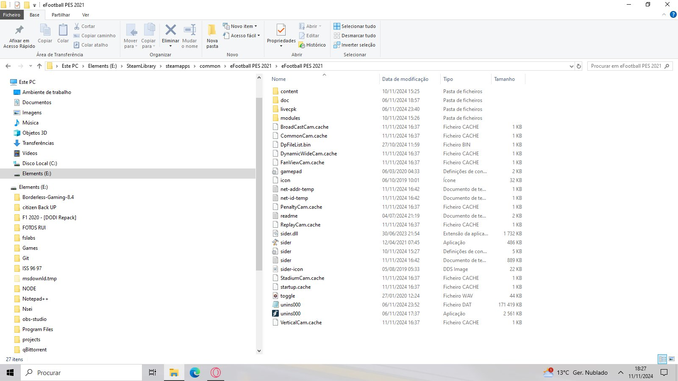678x381 pixels.
Task: Click the taskbar Procurar search box
Action: tap(81, 373)
